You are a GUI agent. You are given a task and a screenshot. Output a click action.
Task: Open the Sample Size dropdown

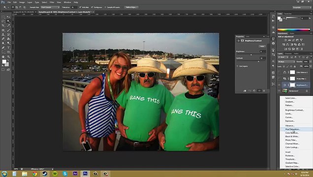pyautogui.click(x=50, y=7)
